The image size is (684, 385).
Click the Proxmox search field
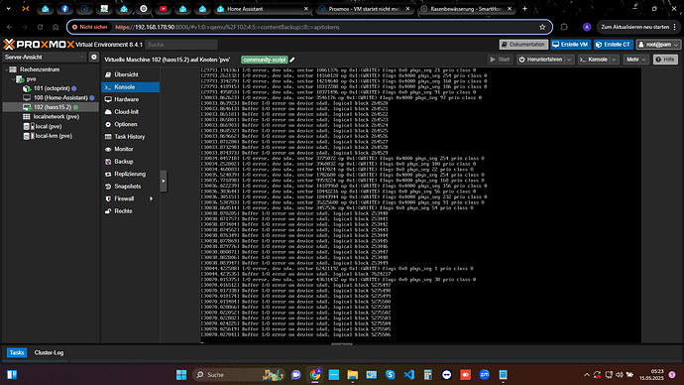click(181, 45)
